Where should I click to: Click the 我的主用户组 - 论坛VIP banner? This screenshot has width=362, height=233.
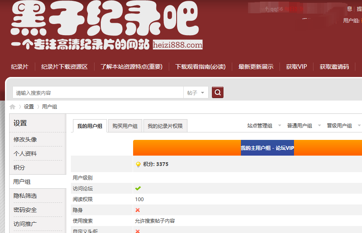pyautogui.click(x=267, y=148)
